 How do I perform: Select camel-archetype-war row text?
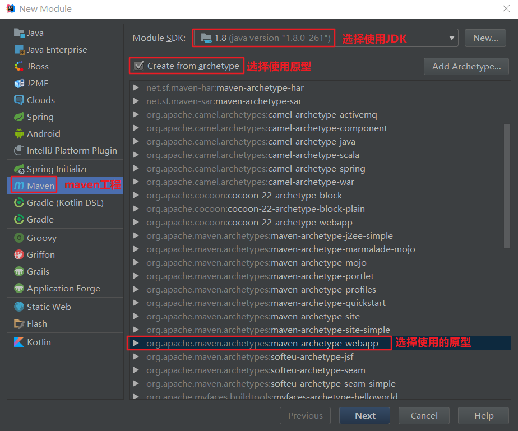(x=250, y=182)
